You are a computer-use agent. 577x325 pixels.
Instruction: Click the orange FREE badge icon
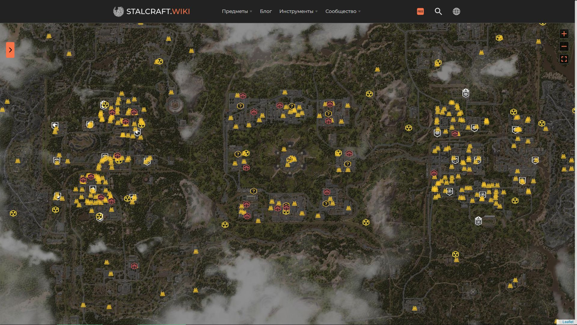pyautogui.click(x=420, y=11)
